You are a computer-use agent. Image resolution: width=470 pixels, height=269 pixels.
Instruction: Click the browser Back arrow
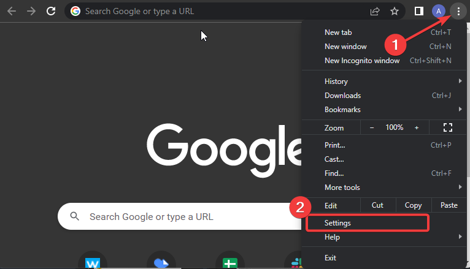pyautogui.click(x=12, y=12)
